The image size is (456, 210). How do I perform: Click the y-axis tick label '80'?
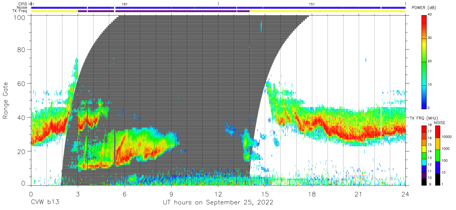tap(22, 50)
